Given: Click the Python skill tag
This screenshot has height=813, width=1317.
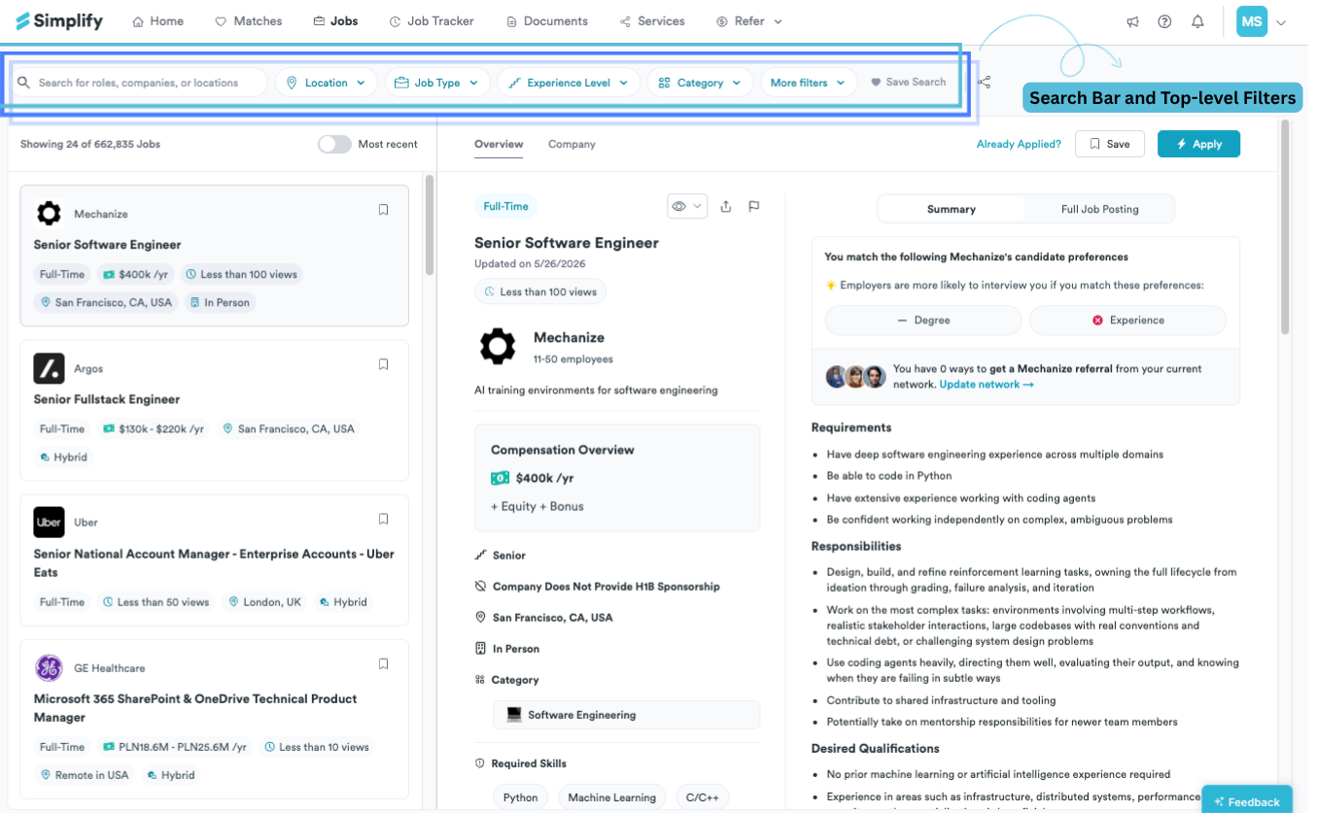Looking at the screenshot, I should click(x=520, y=797).
